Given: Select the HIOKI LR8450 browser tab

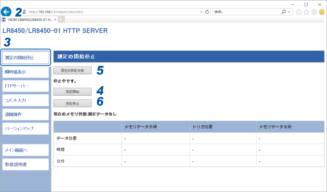Looking at the screenshot, I should pos(29,20).
